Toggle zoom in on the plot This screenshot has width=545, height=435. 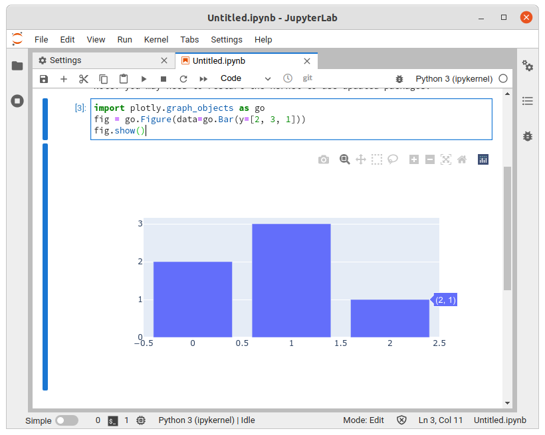tap(413, 159)
